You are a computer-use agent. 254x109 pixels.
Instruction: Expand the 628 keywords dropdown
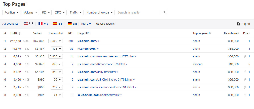coord(57,64)
